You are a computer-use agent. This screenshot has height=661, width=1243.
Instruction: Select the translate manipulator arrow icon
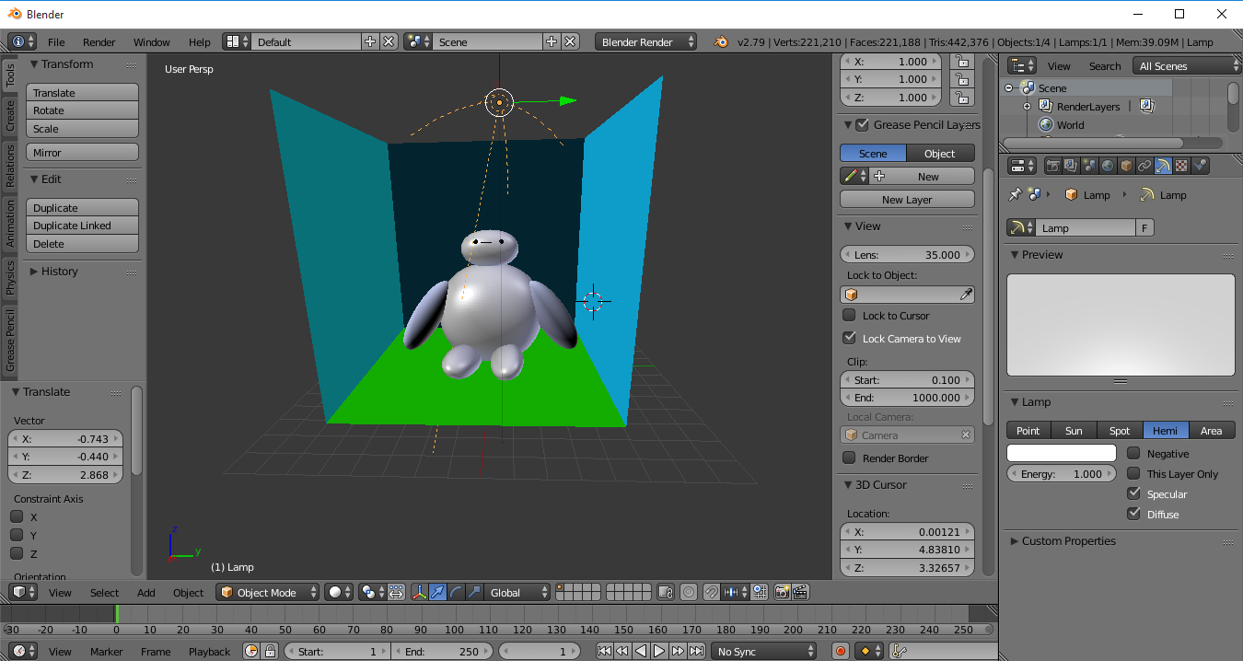click(437, 592)
